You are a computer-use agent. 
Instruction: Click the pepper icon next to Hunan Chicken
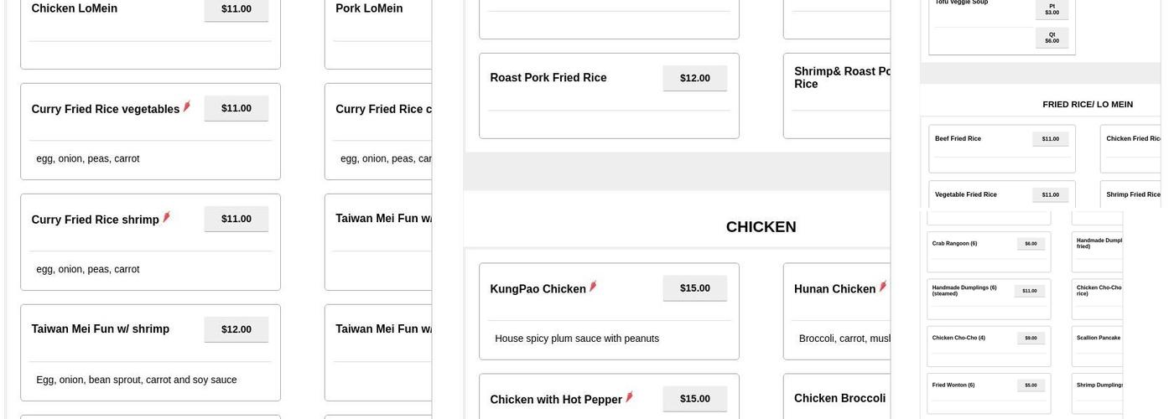[883, 287]
